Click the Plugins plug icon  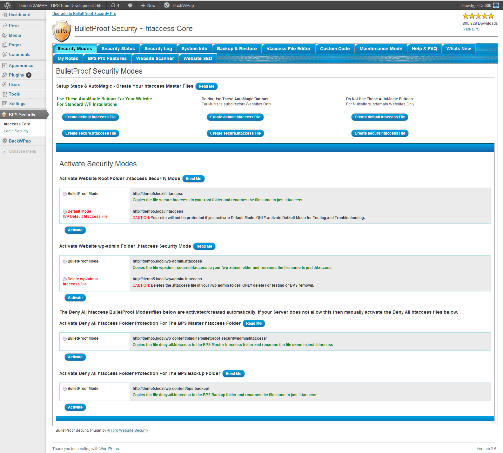pyautogui.click(x=5, y=75)
